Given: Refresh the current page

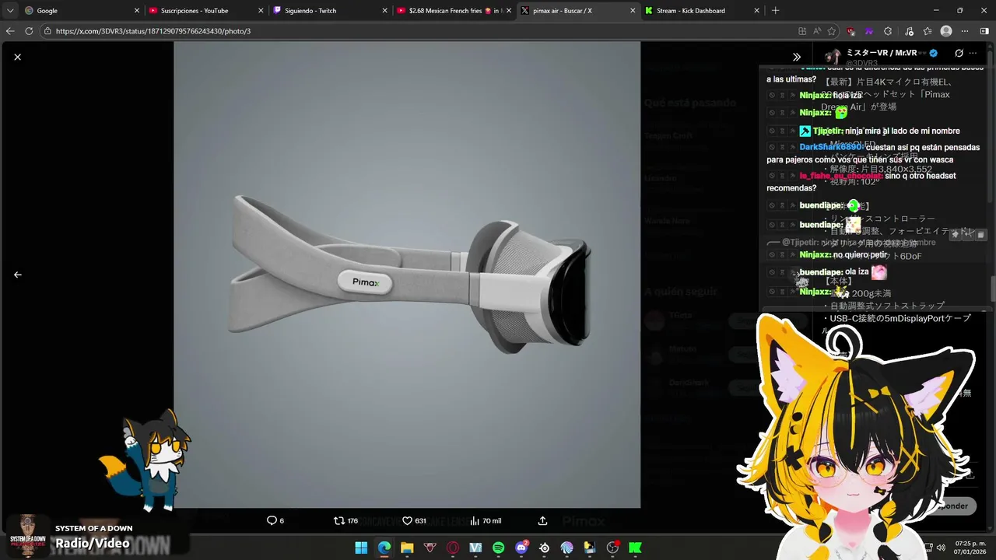Looking at the screenshot, I should [x=29, y=31].
